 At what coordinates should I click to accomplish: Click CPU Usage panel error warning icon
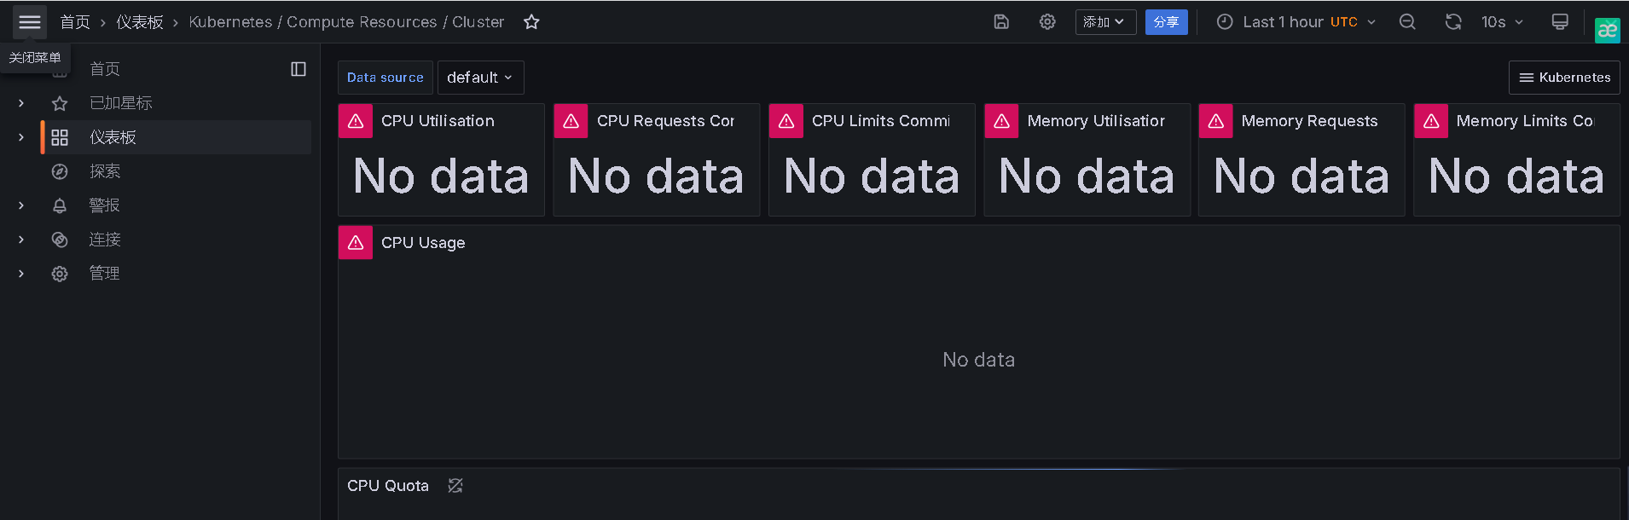click(x=356, y=243)
